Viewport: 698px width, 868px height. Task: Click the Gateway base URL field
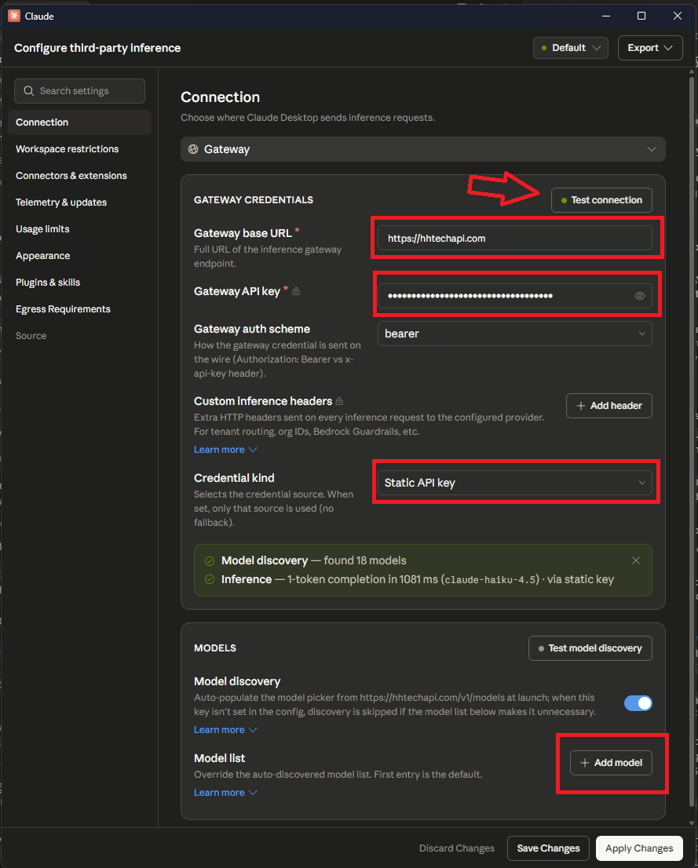(x=514, y=239)
